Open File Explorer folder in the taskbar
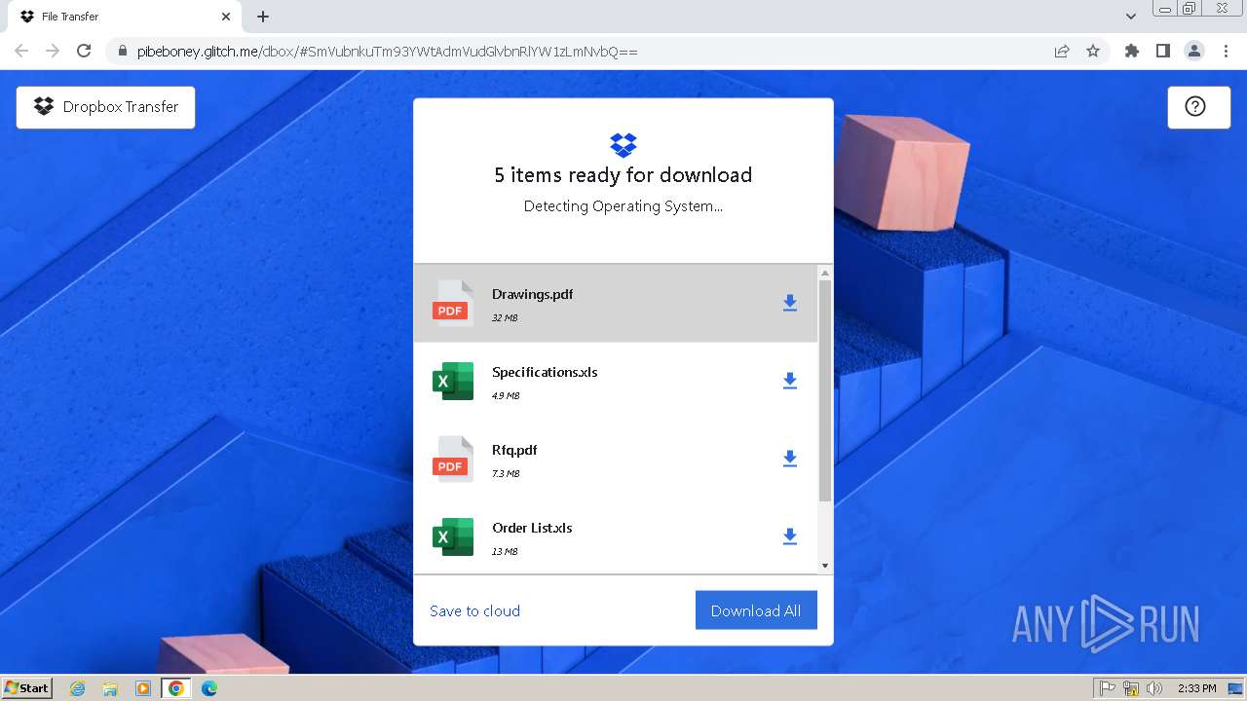Image resolution: width=1247 pixels, height=701 pixels. pos(110,688)
